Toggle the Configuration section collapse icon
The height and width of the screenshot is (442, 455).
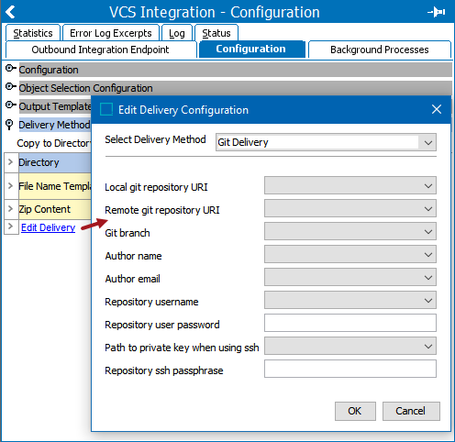10,69
